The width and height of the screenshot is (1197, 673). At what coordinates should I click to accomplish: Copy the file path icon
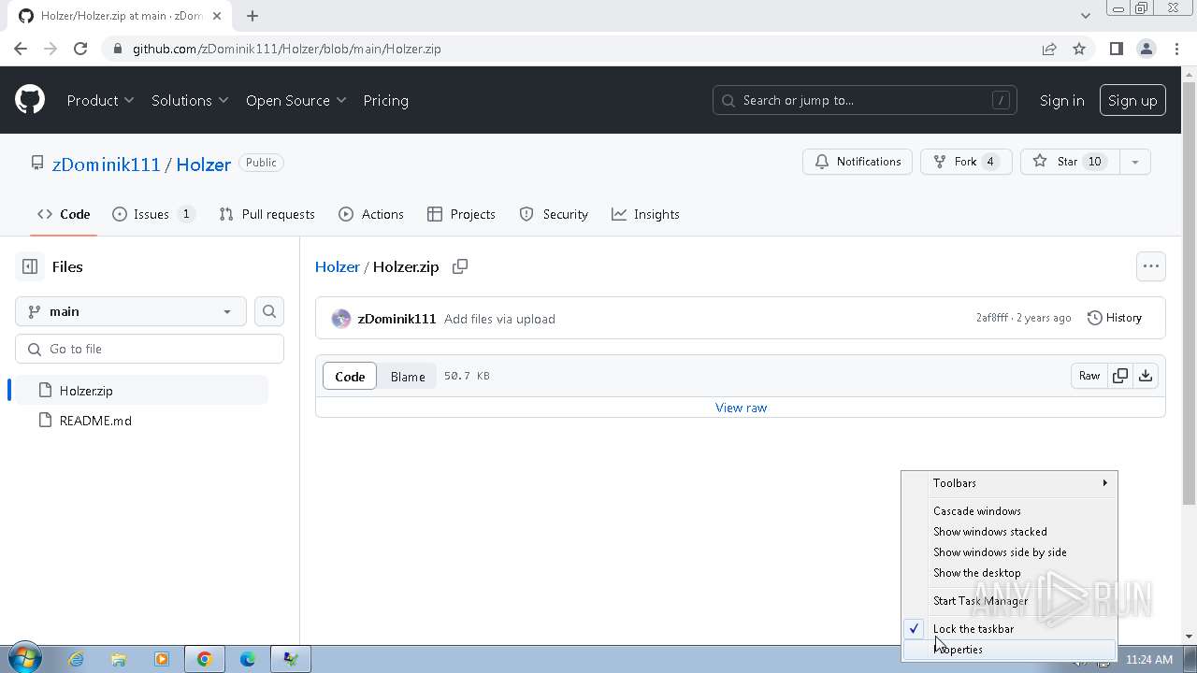coord(460,266)
